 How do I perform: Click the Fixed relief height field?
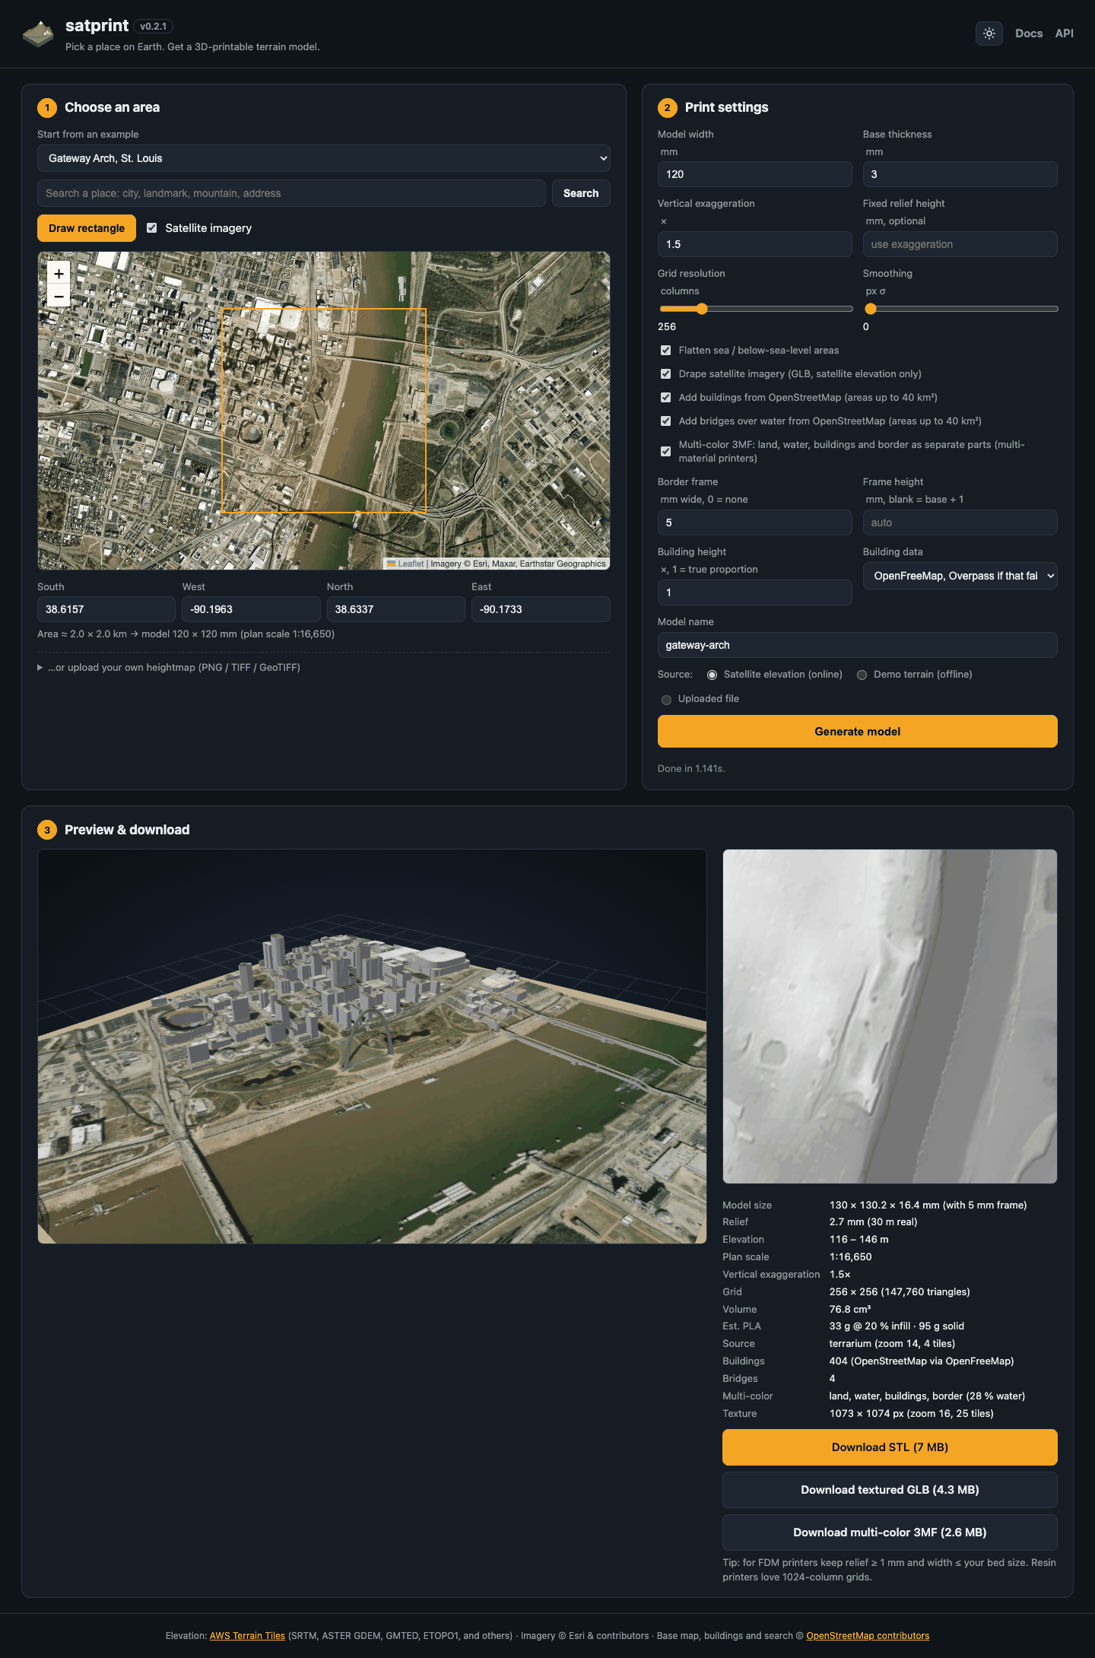coord(960,244)
